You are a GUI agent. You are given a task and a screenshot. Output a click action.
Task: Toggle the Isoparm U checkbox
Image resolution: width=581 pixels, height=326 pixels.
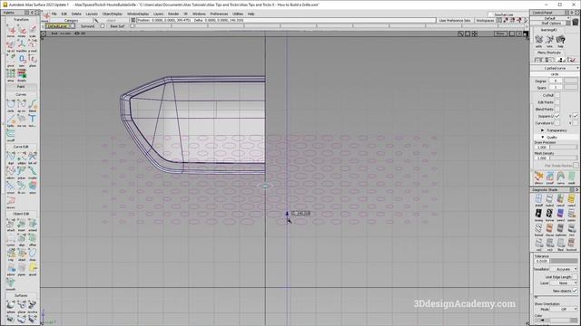tap(557, 116)
